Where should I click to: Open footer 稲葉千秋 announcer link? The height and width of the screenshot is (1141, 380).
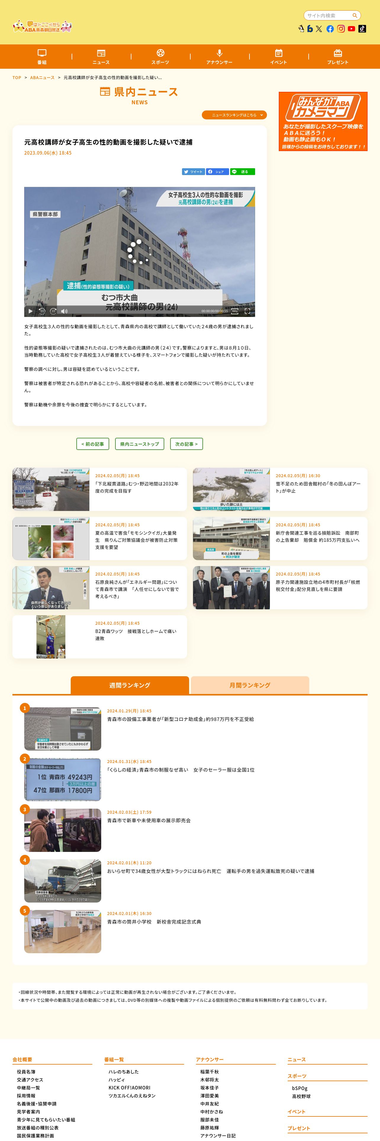[209, 1071]
